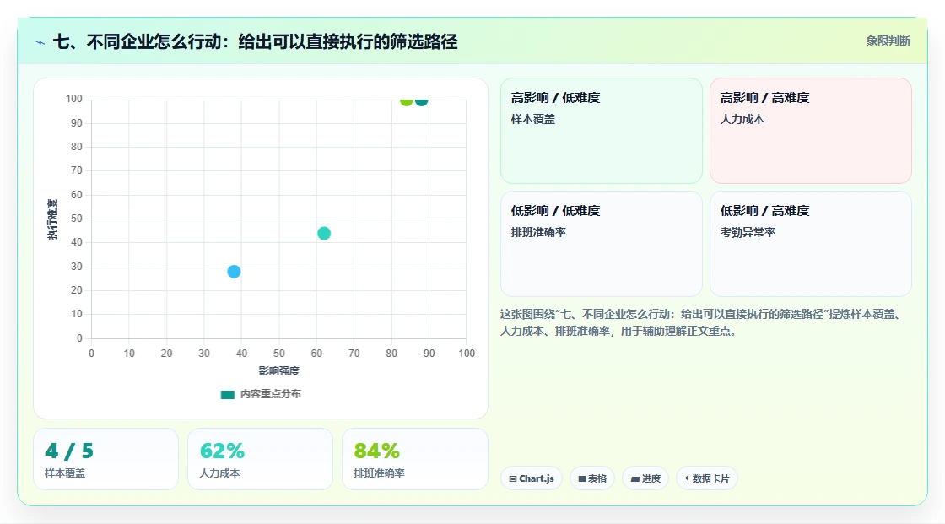Click the 62% 人力成本 stat card

tap(261, 460)
